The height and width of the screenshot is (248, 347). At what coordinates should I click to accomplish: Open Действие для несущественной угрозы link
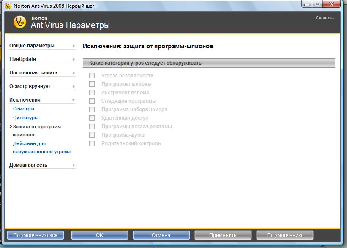click(x=41, y=147)
